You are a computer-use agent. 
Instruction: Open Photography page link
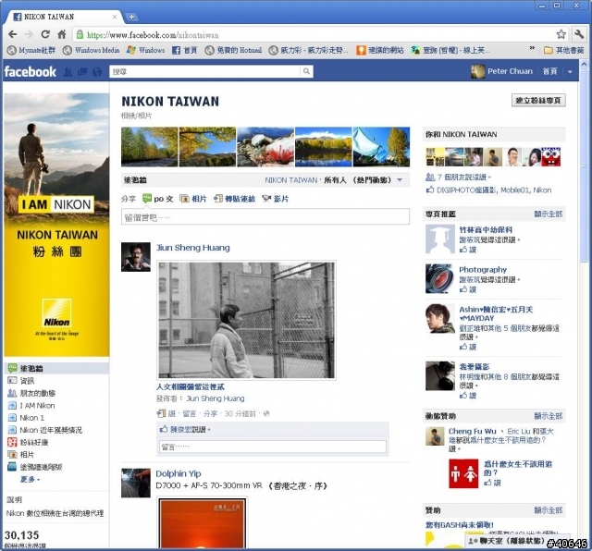(x=483, y=269)
